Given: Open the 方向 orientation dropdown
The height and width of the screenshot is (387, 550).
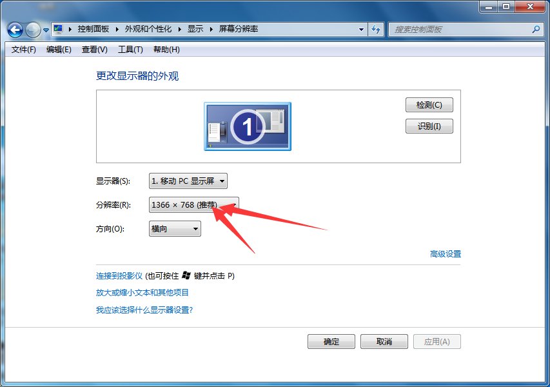Looking at the screenshot, I should 175,229.
